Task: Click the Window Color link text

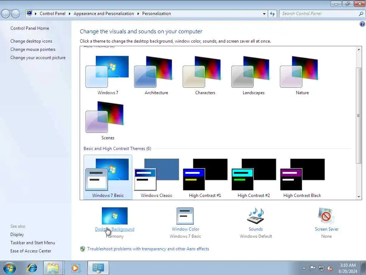Action: click(x=186, y=229)
